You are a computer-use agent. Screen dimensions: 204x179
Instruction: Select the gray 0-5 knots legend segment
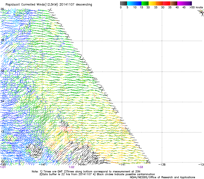[x=124, y=3]
